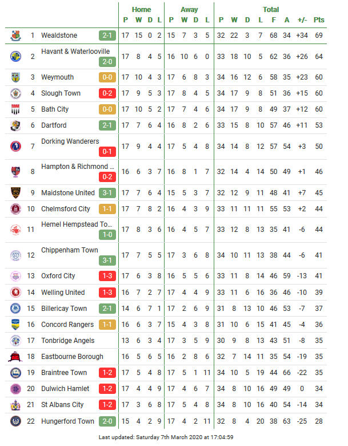Click the Chelmsford City team name
Image resolution: width=348 pixels, height=446 pixels.
(66, 209)
